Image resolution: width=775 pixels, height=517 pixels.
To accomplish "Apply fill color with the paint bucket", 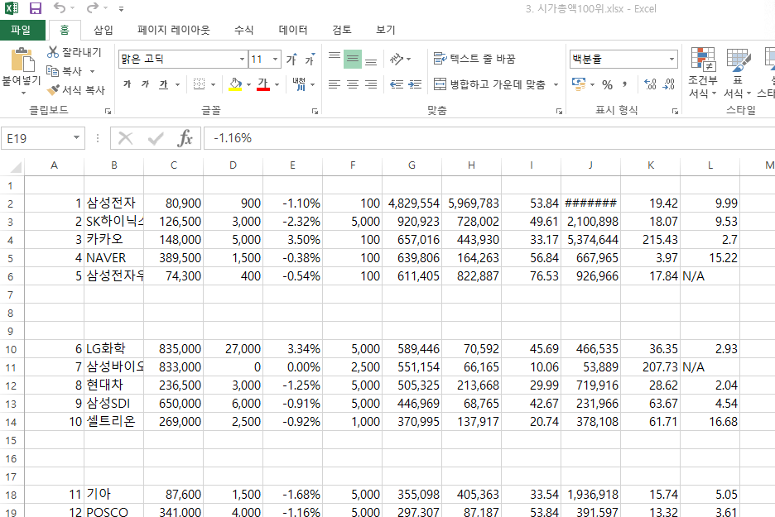I will 236,84.
